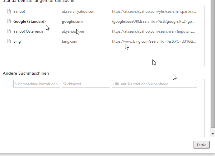Click the at.search.yahoo.com keyword
Viewport: 215px width, 156px height.
coord(79,12)
